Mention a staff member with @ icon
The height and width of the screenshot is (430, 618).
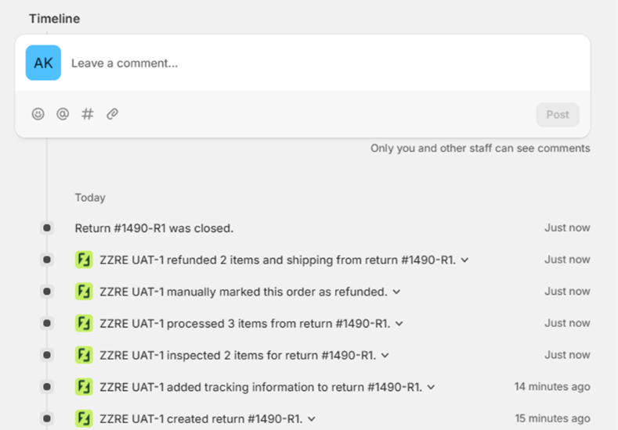coord(63,114)
